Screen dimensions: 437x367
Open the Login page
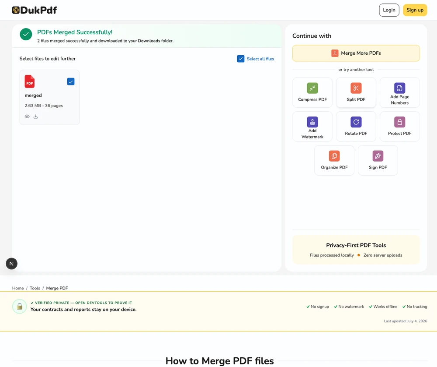pyautogui.click(x=389, y=10)
